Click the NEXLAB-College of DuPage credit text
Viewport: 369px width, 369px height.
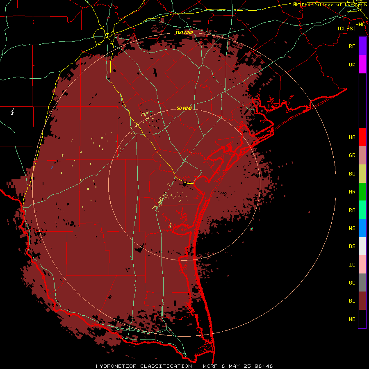(x=329, y=5)
